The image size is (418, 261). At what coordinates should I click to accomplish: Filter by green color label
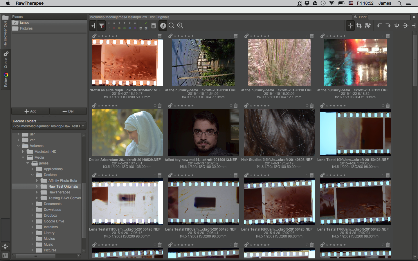pyautogui.click(x=125, y=28)
